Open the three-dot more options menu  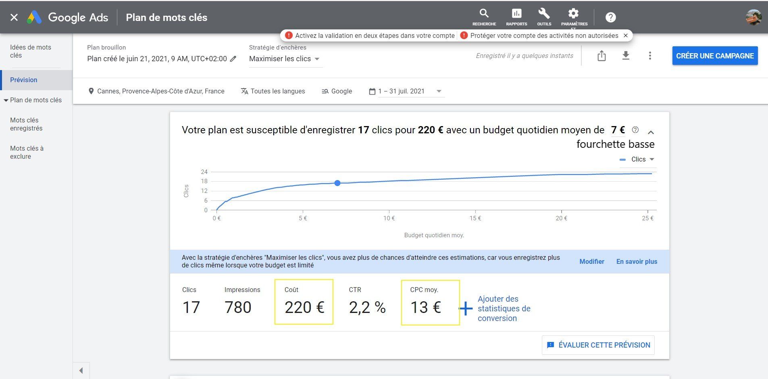649,56
